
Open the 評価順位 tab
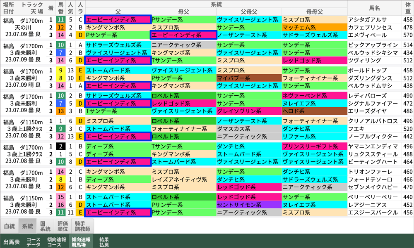click(x=63, y=226)
